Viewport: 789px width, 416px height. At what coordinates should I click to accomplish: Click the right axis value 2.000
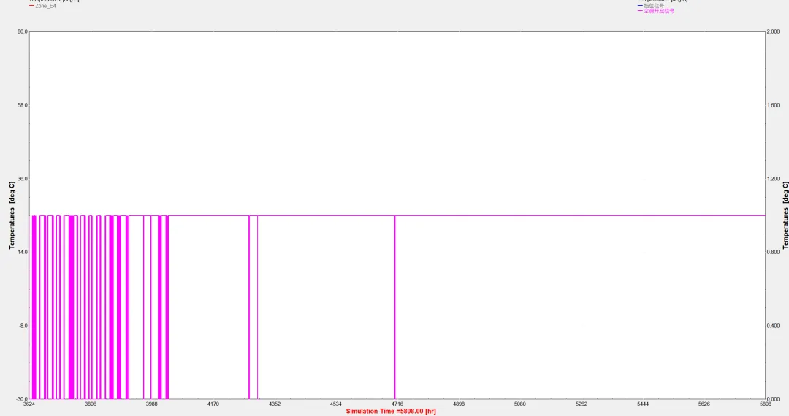(x=774, y=31)
